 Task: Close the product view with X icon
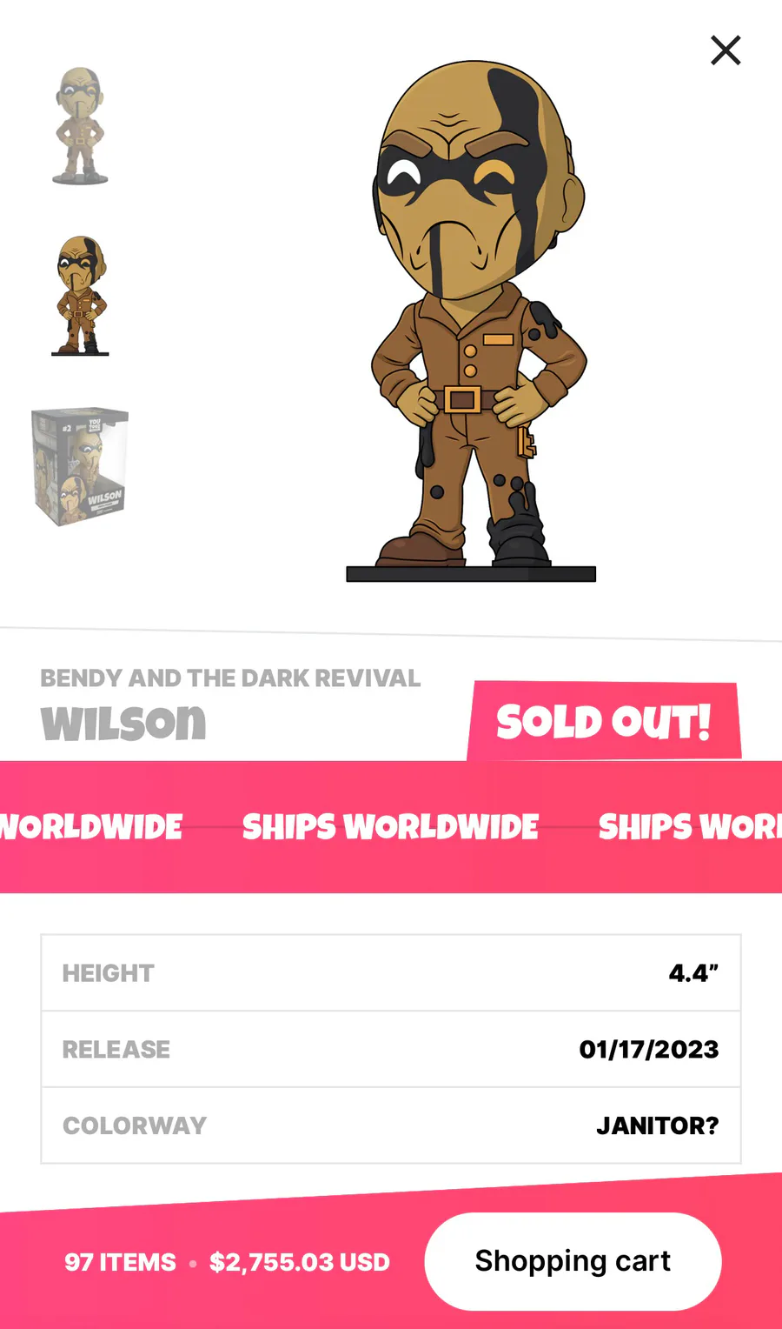pos(726,50)
